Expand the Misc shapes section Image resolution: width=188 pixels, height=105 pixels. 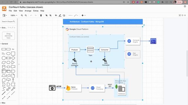pos(3,103)
